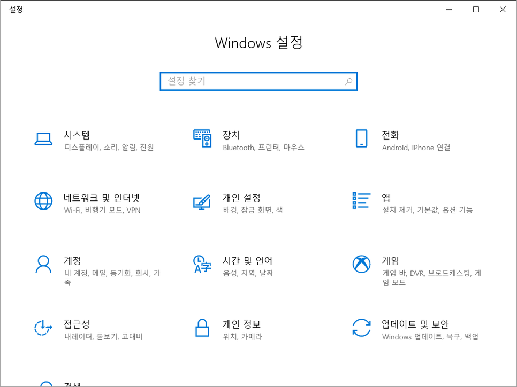Click the 개인 정보 padlock icon
The width and height of the screenshot is (517, 387).
202,328
